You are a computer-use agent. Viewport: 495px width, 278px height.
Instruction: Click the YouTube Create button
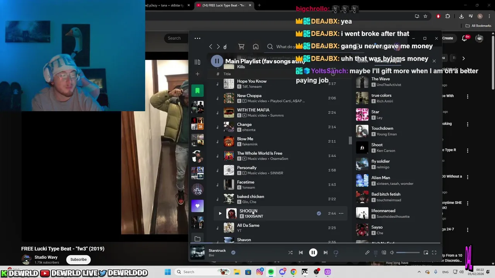point(447,38)
